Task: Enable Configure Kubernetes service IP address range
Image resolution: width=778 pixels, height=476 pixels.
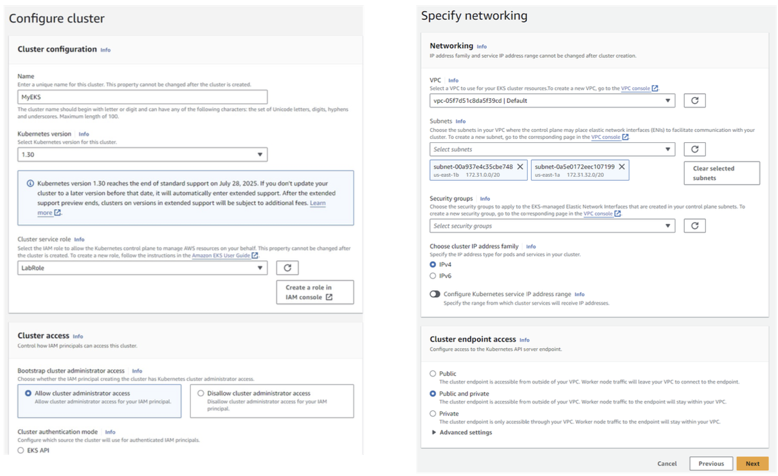Action: 435,294
